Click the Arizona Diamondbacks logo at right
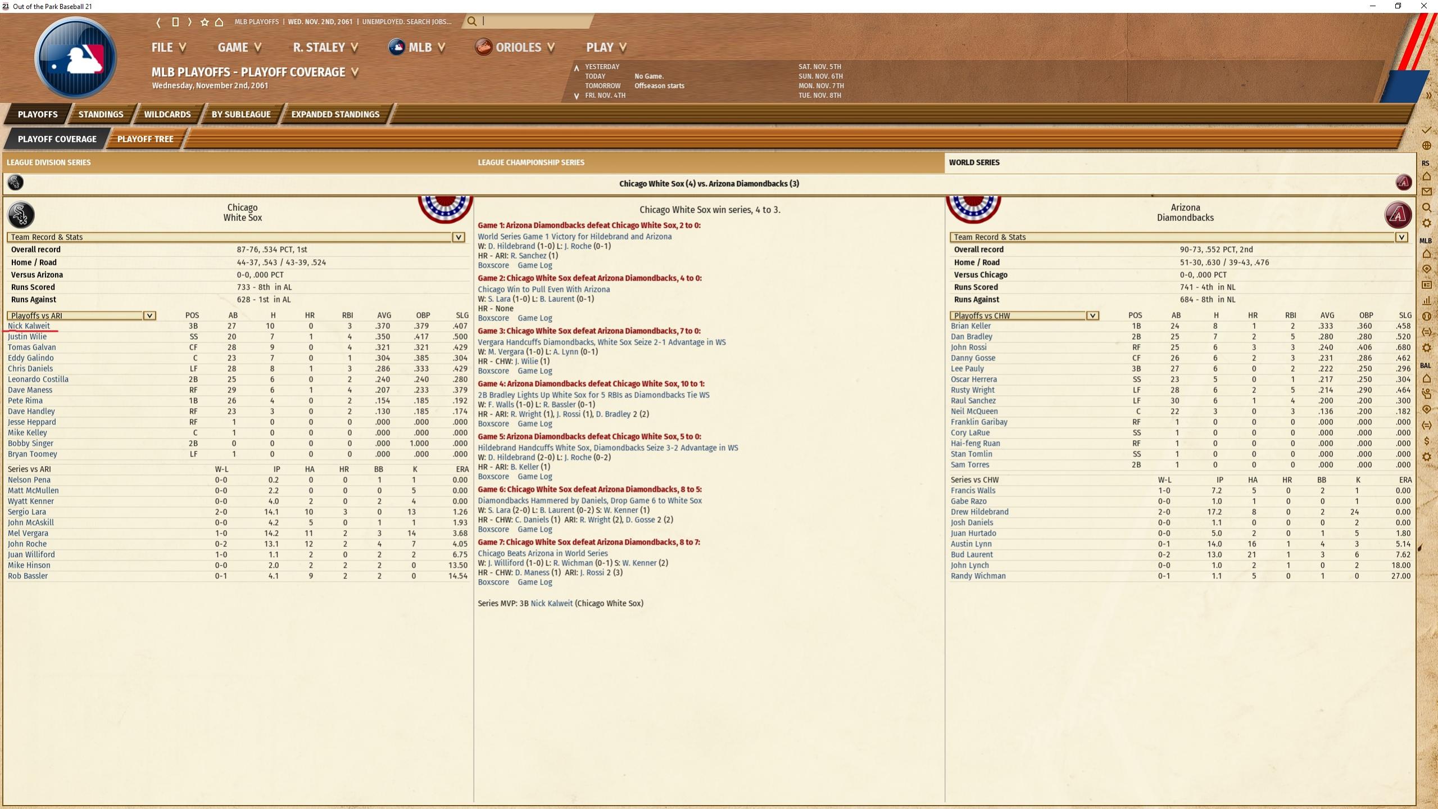1438x809 pixels. coord(1398,215)
